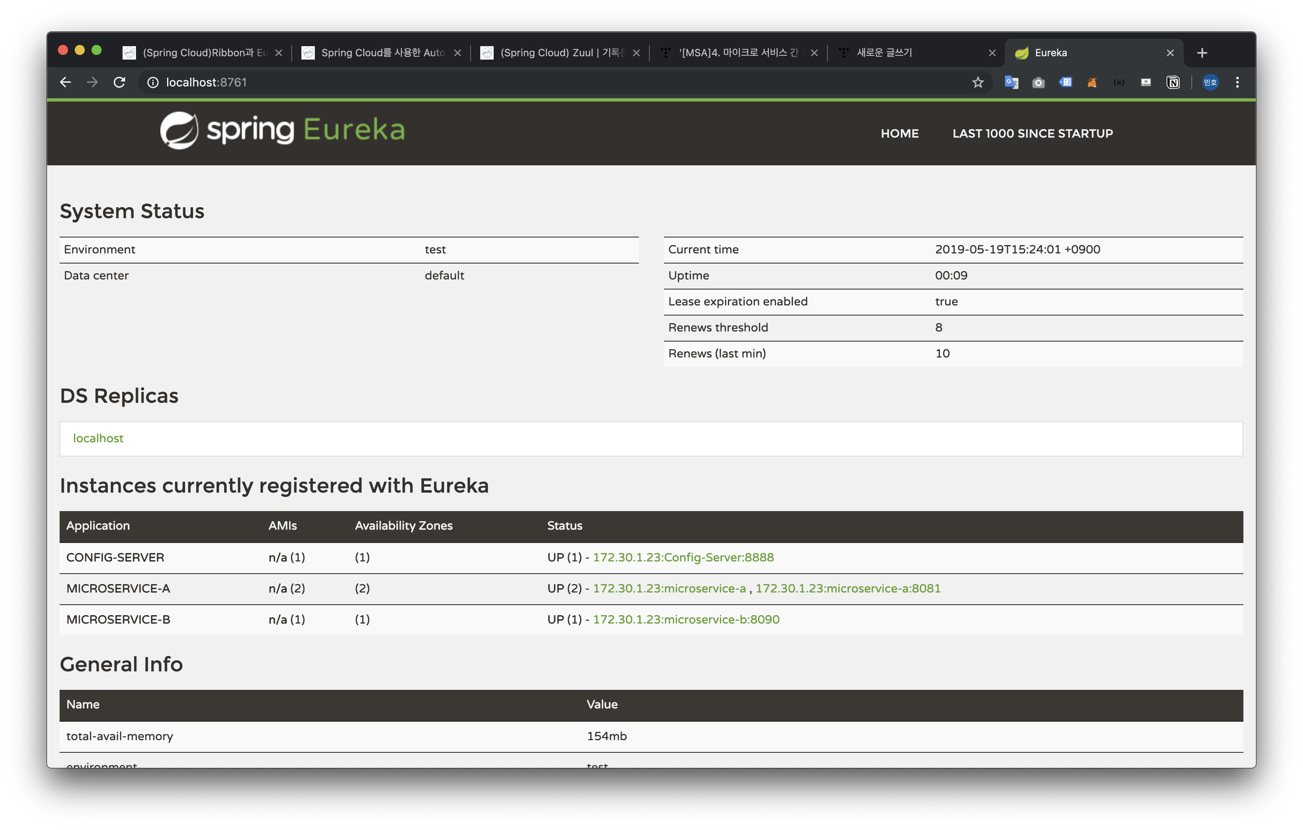This screenshot has height=830, width=1303.
Task: Open the localhost DS replica link
Action: pyautogui.click(x=98, y=438)
